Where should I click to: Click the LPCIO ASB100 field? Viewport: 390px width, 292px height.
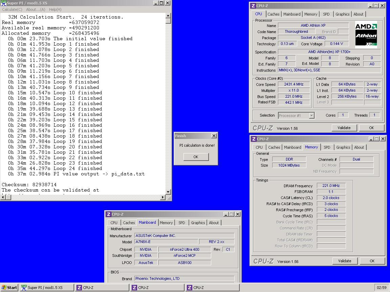185,263
